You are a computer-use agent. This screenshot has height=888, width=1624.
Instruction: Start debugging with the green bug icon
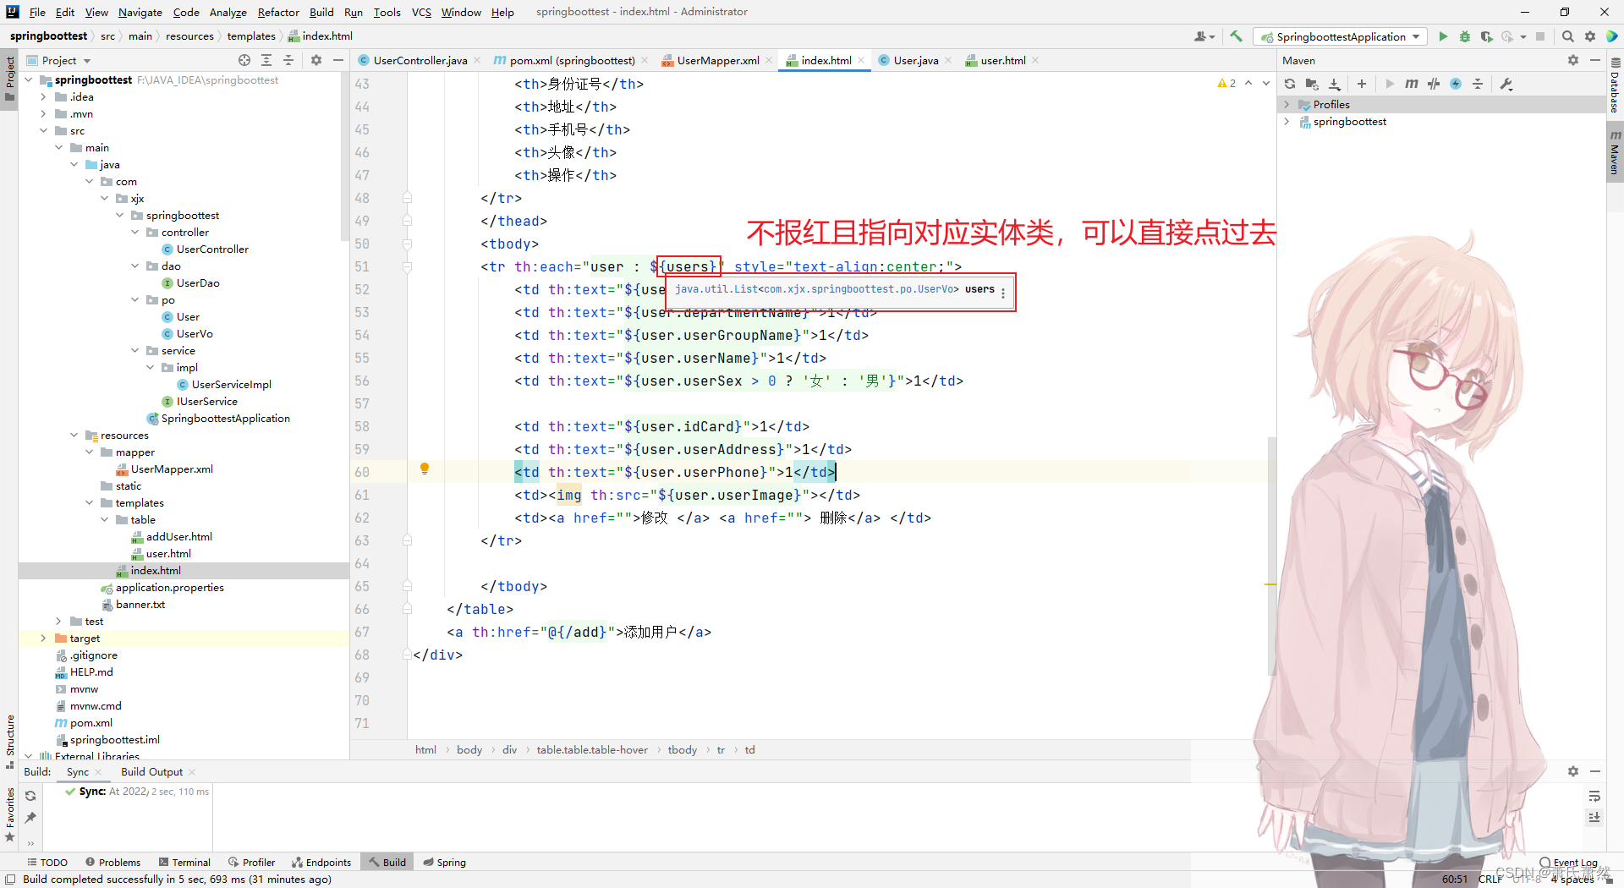[1465, 36]
